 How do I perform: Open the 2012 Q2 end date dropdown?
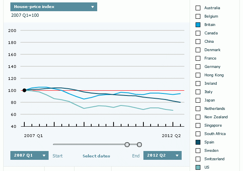click(x=162, y=155)
